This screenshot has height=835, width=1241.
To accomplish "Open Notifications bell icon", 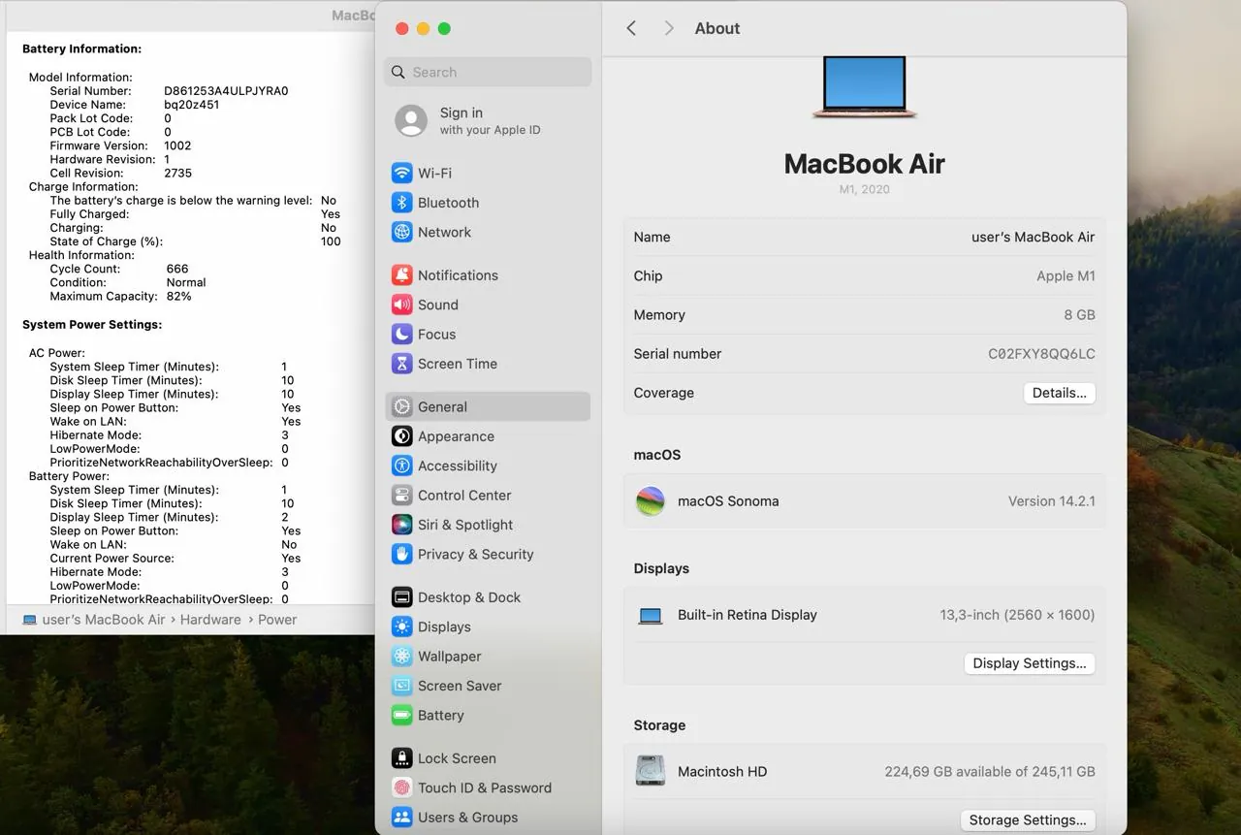I will (x=401, y=275).
